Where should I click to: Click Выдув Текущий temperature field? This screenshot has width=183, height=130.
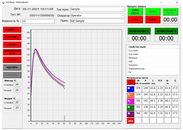(17, 108)
